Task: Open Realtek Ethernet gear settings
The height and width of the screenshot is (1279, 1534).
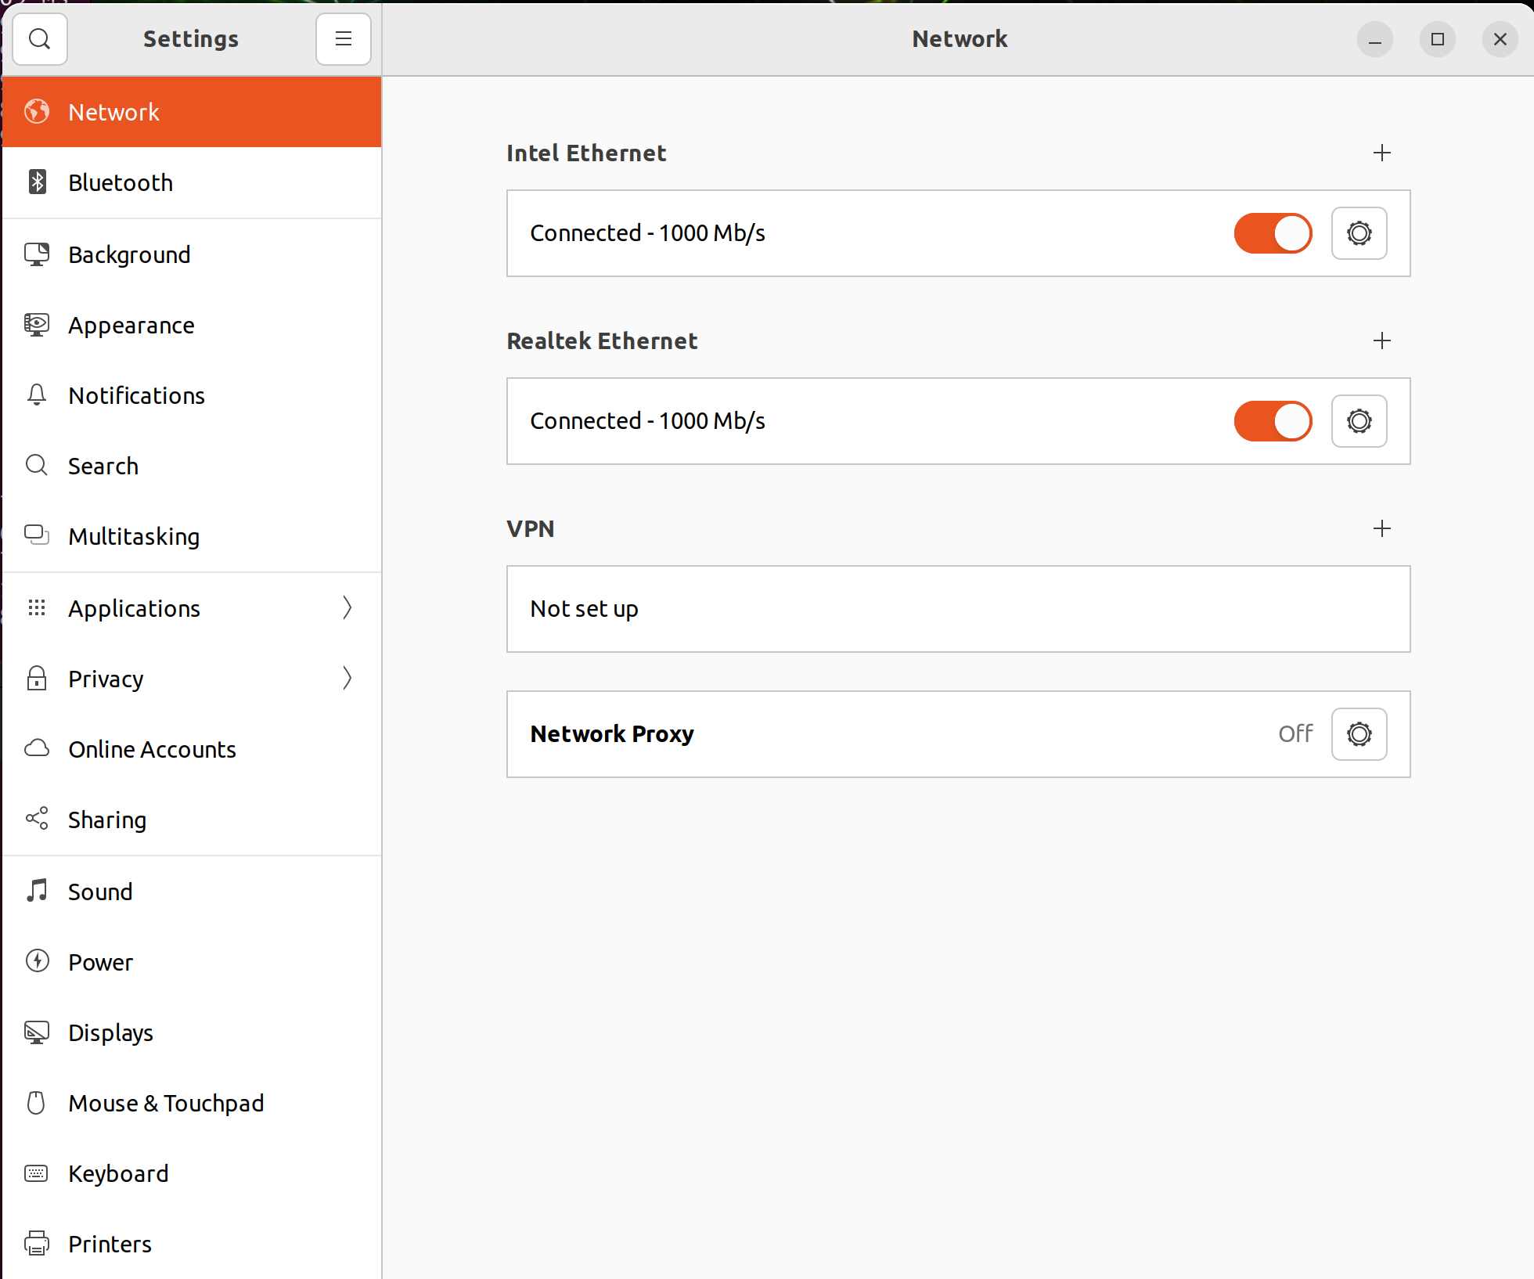Action: pos(1359,421)
